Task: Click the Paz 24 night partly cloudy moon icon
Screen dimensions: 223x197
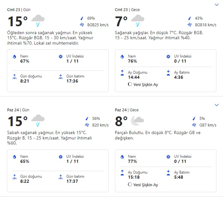Action: tap(137, 120)
